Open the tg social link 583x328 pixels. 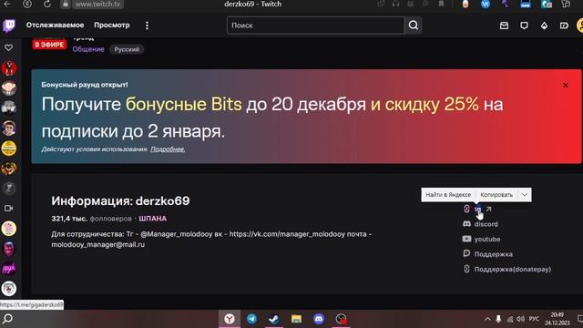pyautogui.click(x=477, y=209)
